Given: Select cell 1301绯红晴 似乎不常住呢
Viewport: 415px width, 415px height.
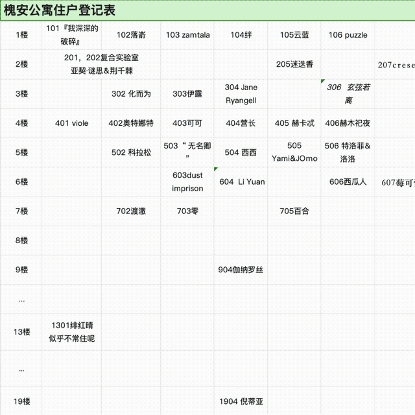Looking at the screenshot, I should tap(72, 332).
